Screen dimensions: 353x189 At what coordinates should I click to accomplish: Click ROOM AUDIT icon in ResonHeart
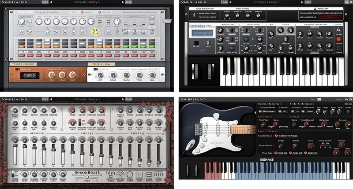pyautogui.click(x=158, y=174)
